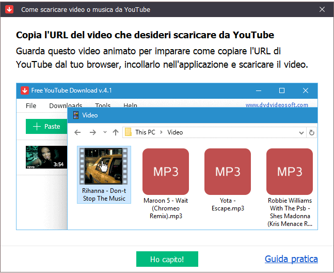Click the 'Robbie Williams With The Psb' file name

(x=290, y=212)
